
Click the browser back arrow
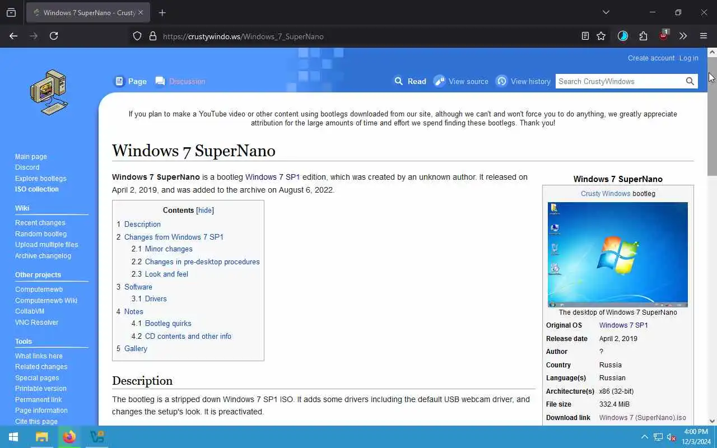(13, 36)
